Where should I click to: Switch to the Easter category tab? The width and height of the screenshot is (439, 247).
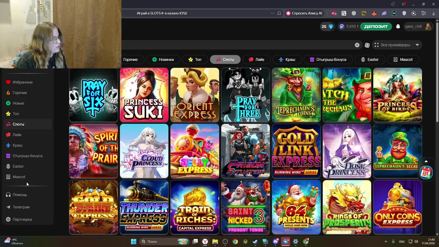pyautogui.click(x=370, y=59)
